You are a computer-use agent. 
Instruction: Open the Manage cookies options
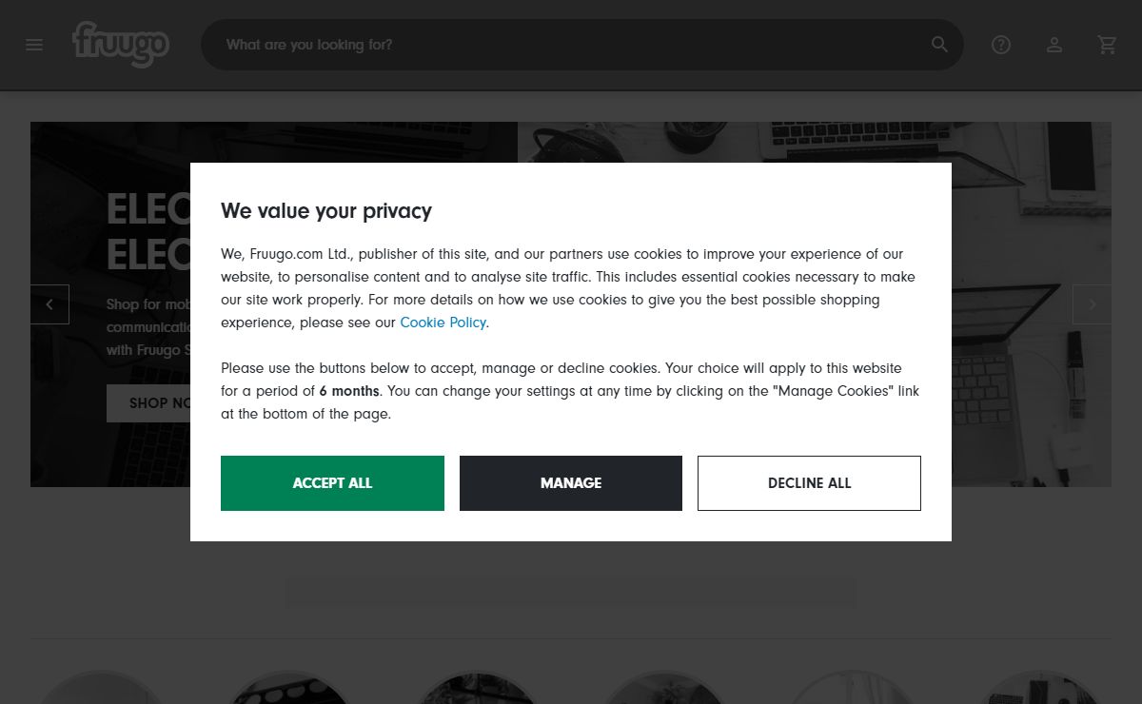pos(571,483)
